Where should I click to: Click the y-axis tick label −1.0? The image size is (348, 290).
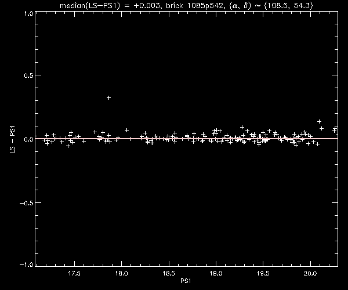27,264
